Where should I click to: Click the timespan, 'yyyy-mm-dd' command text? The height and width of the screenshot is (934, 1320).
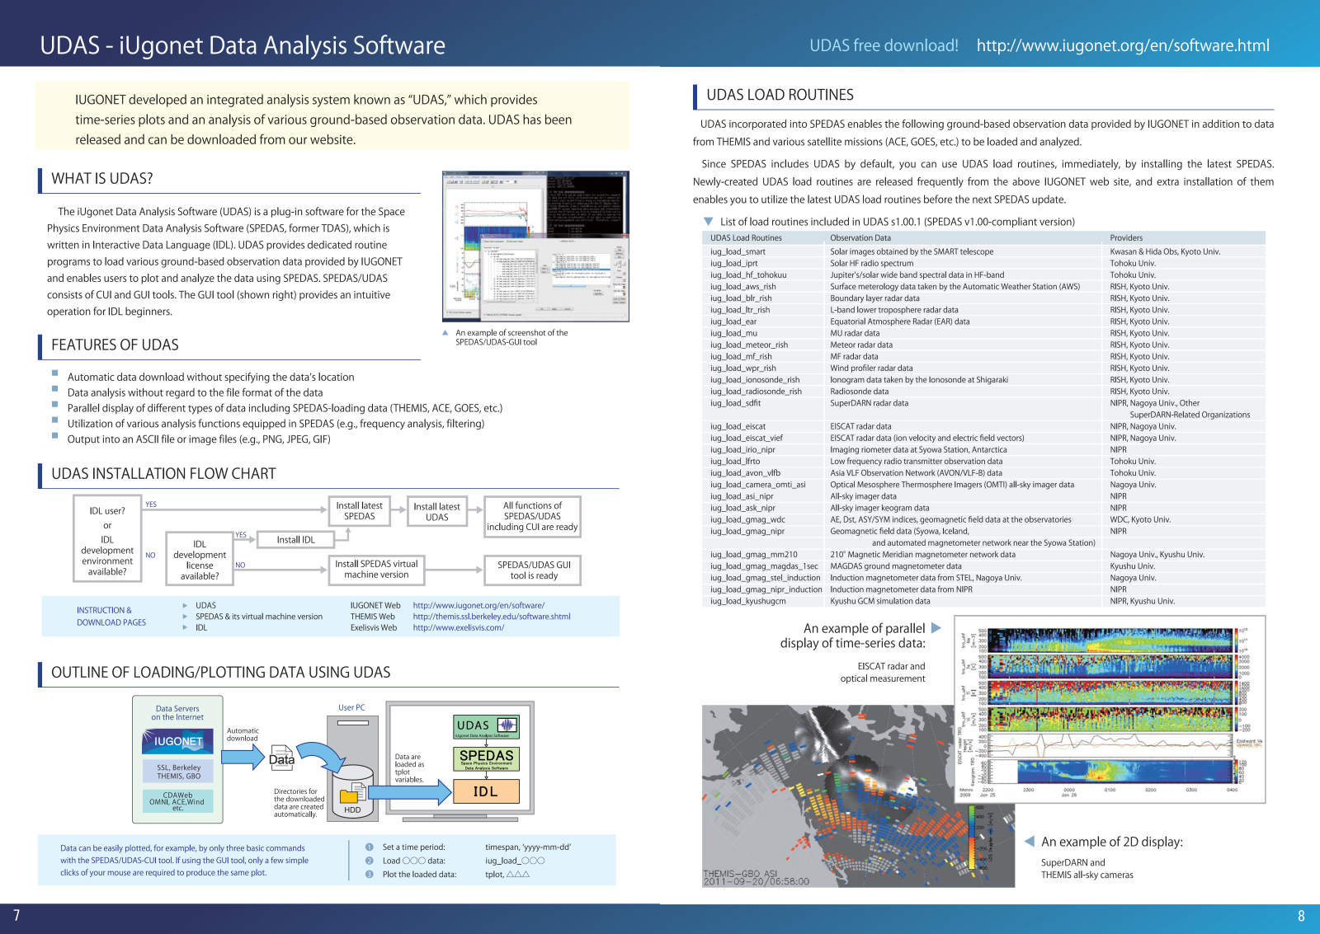528,847
